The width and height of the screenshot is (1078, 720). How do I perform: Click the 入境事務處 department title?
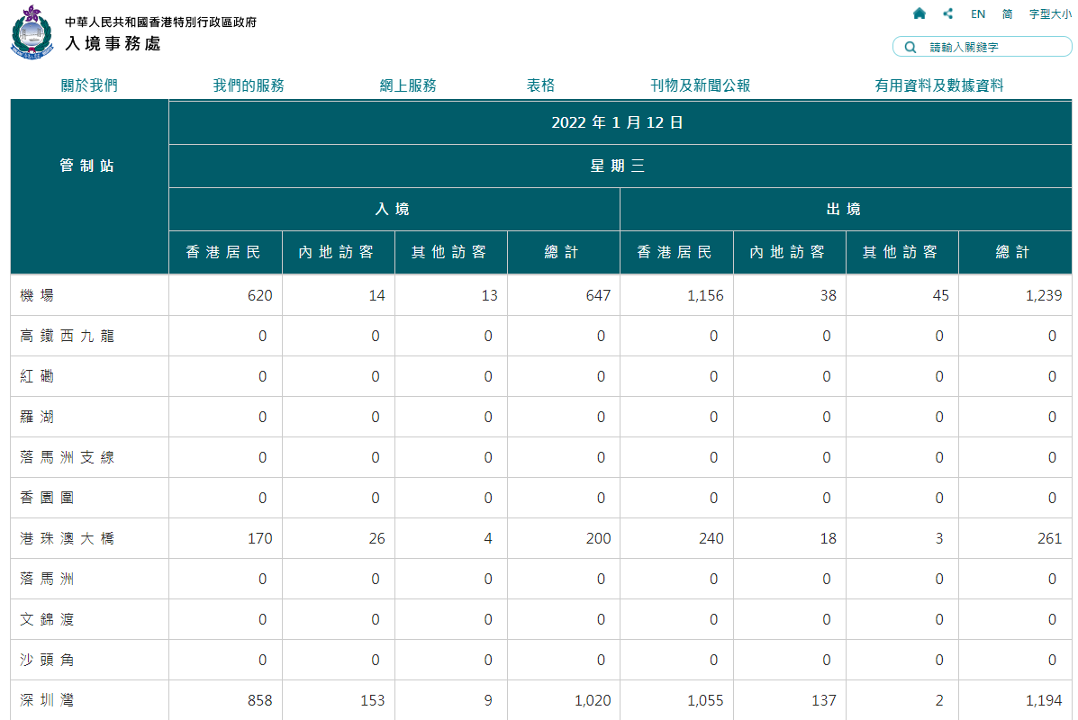[113, 43]
